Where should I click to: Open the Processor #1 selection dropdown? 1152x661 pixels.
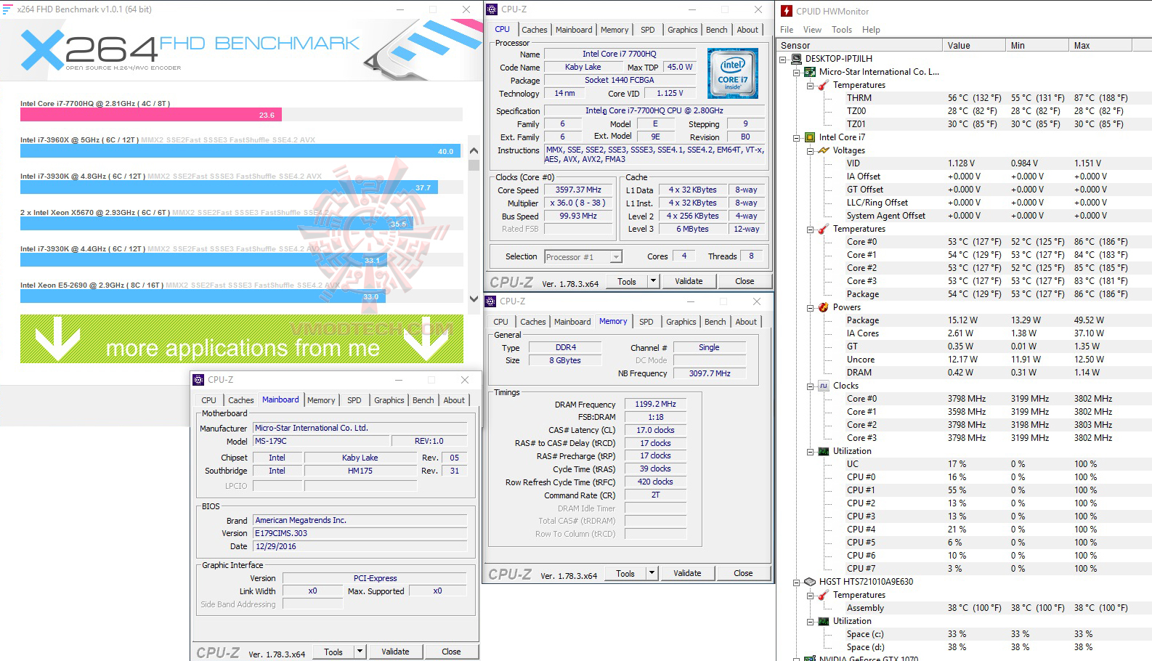[x=616, y=256]
